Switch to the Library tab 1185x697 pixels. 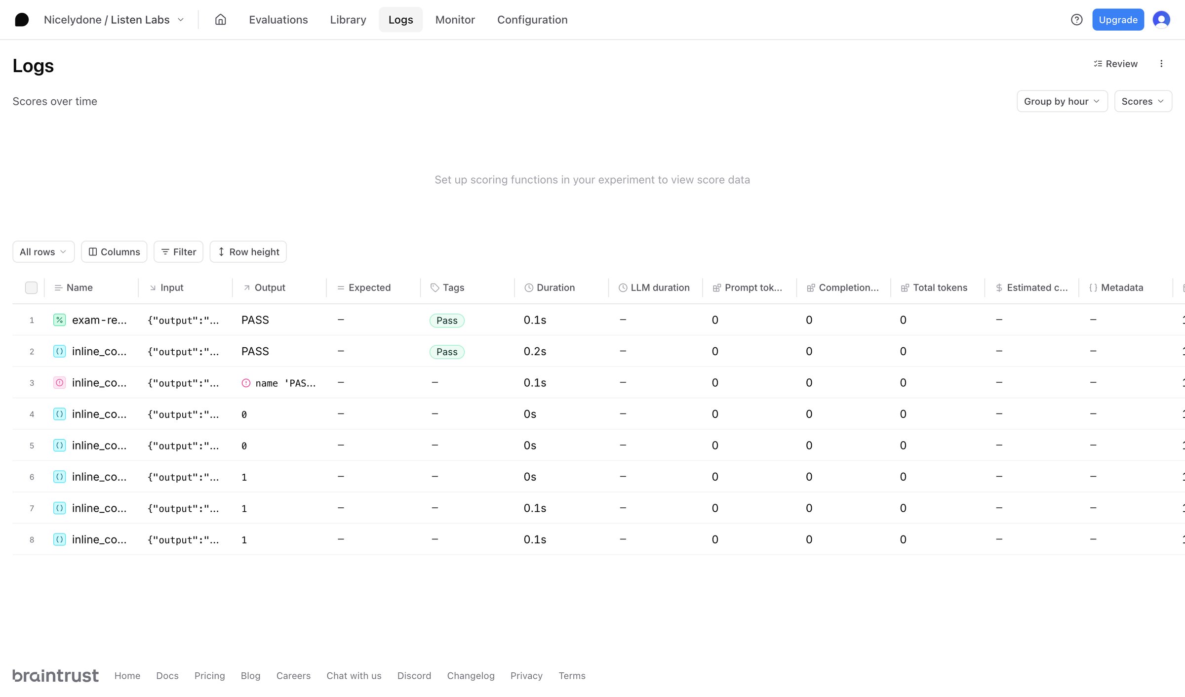tap(348, 20)
